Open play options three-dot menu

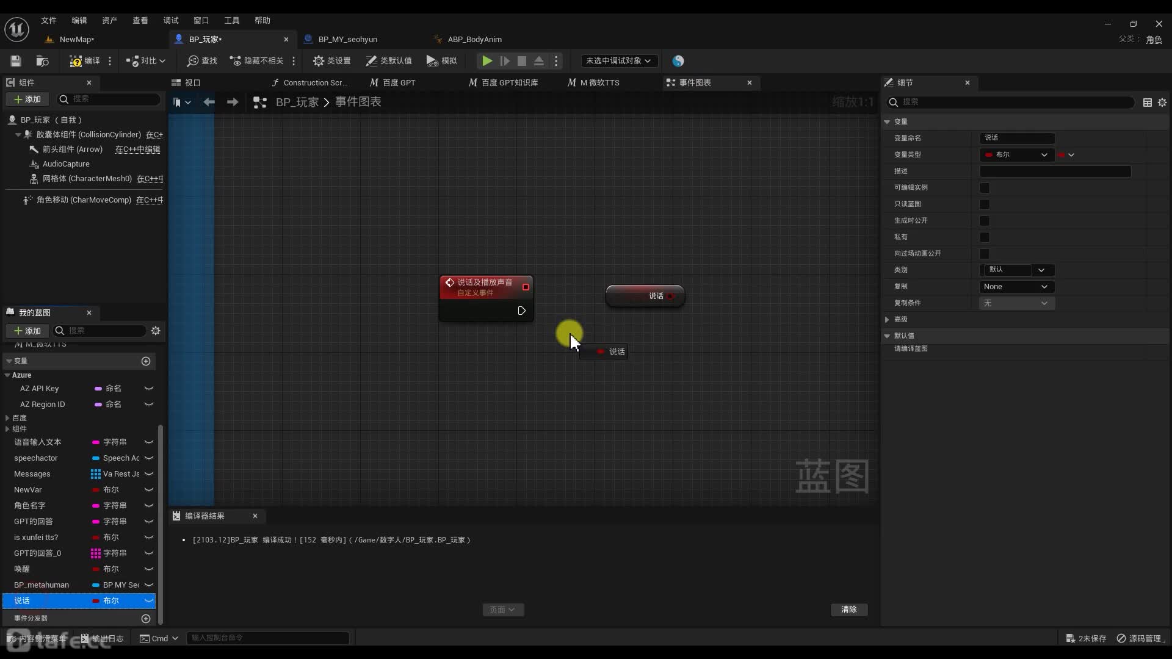(555, 61)
